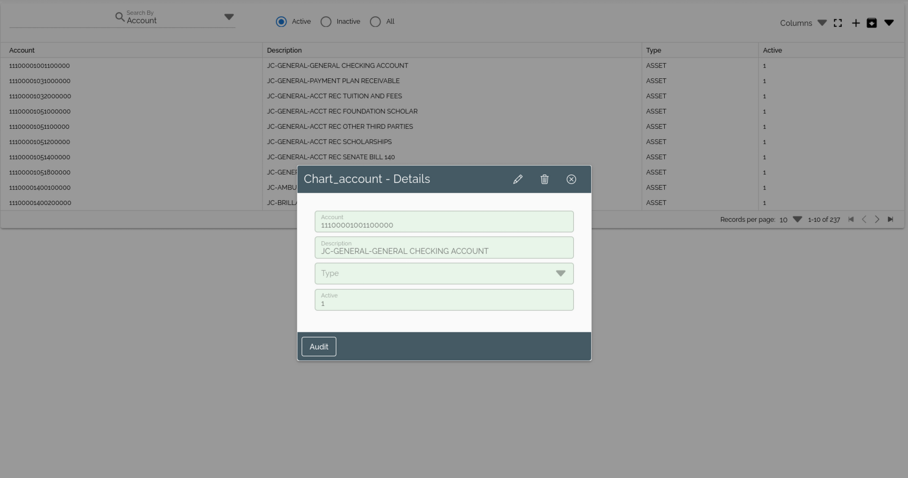Go to the next page of results

click(x=877, y=220)
